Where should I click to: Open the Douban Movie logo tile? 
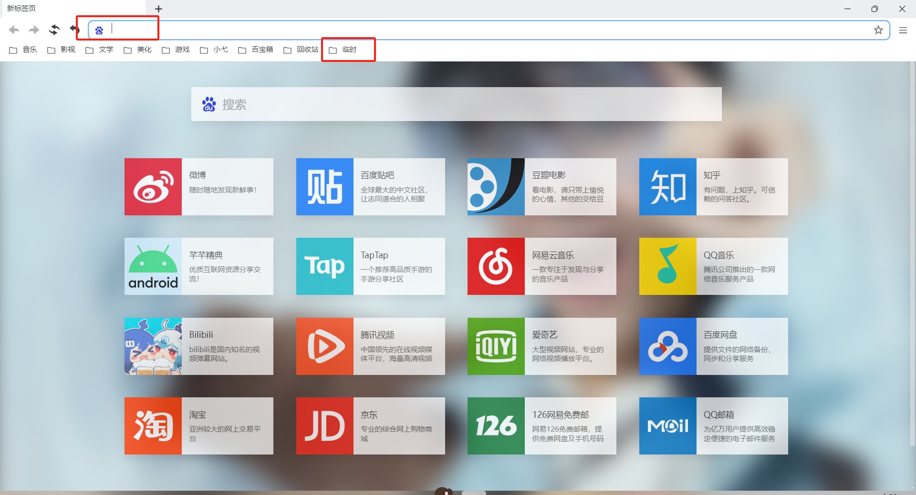pos(496,187)
